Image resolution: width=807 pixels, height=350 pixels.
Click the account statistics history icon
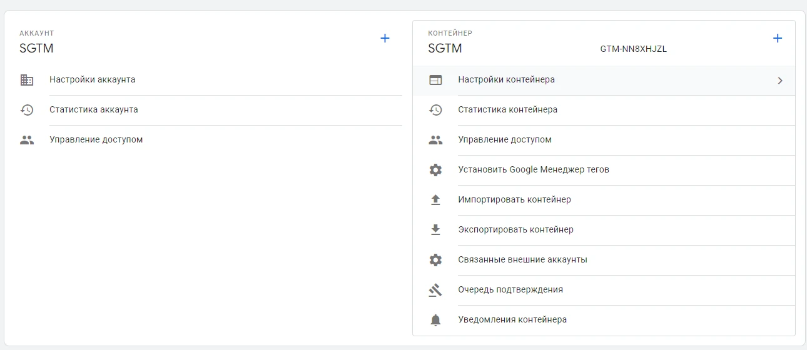27,110
